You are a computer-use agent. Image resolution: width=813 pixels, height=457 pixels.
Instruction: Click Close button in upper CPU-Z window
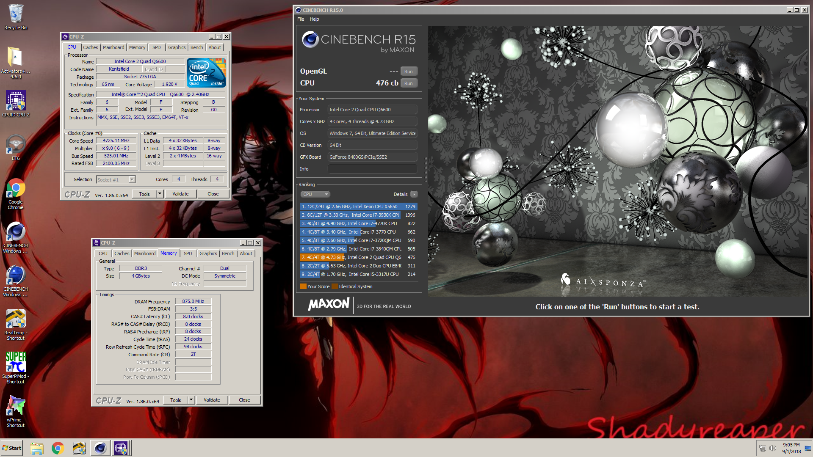pos(213,194)
